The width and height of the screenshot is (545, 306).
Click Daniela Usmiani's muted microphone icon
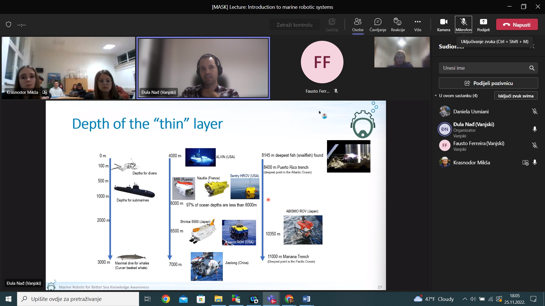(534, 112)
